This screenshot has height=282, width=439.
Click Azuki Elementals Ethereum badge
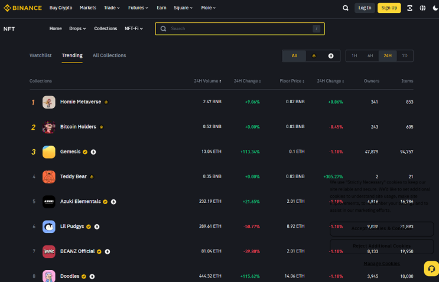pyautogui.click(x=113, y=202)
